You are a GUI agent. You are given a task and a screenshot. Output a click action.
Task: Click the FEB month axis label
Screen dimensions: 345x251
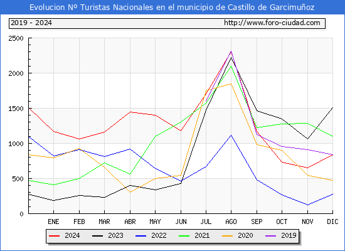79,222
